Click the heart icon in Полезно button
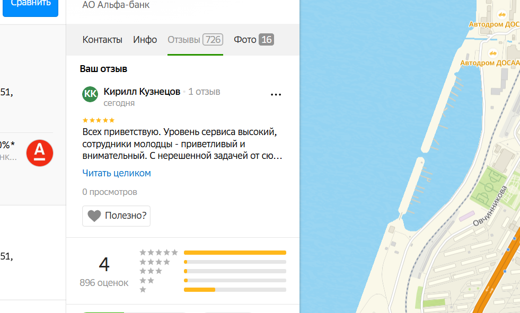The height and width of the screenshot is (313, 520). coord(94,216)
